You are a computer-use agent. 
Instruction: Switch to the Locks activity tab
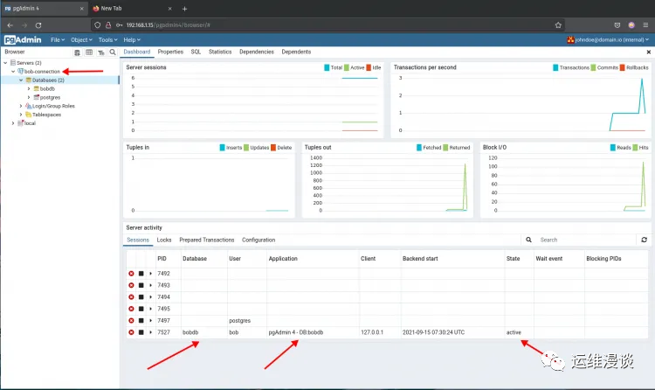tap(164, 240)
